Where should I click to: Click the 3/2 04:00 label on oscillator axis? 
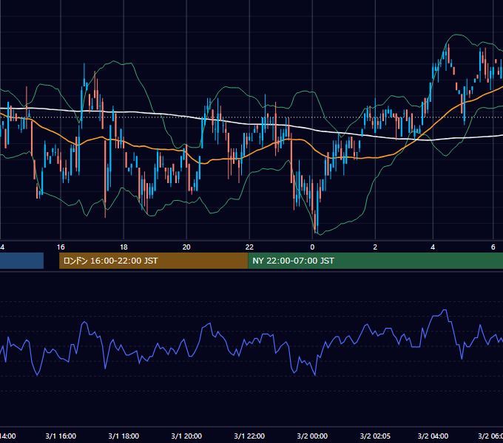(433, 436)
